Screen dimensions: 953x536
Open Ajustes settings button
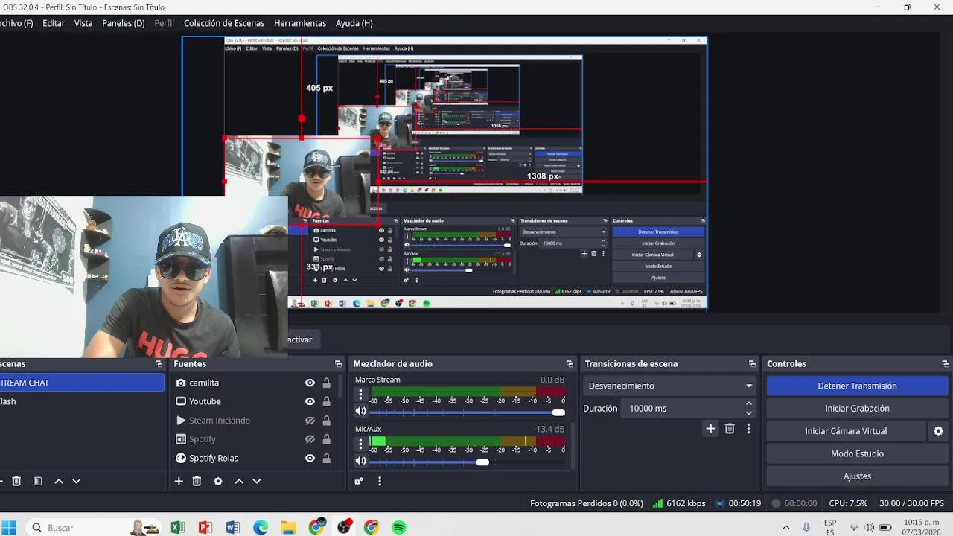pos(857,476)
